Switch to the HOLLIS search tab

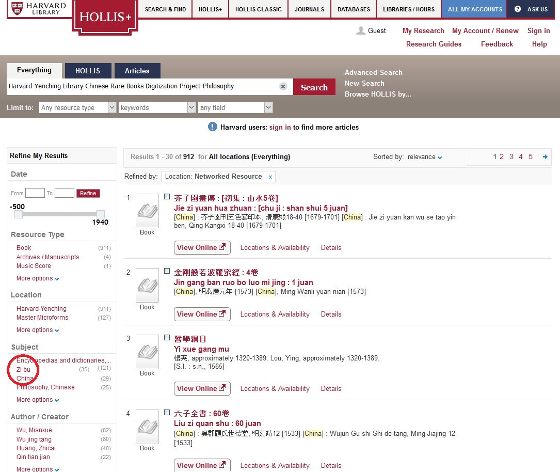(x=88, y=71)
